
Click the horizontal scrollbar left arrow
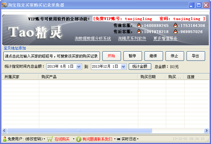(4, 130)
